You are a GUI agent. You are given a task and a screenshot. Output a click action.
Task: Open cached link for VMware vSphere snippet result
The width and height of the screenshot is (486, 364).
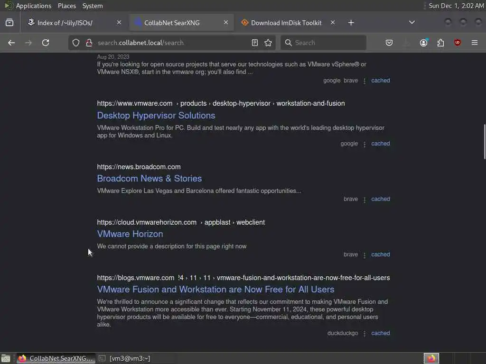381,81
